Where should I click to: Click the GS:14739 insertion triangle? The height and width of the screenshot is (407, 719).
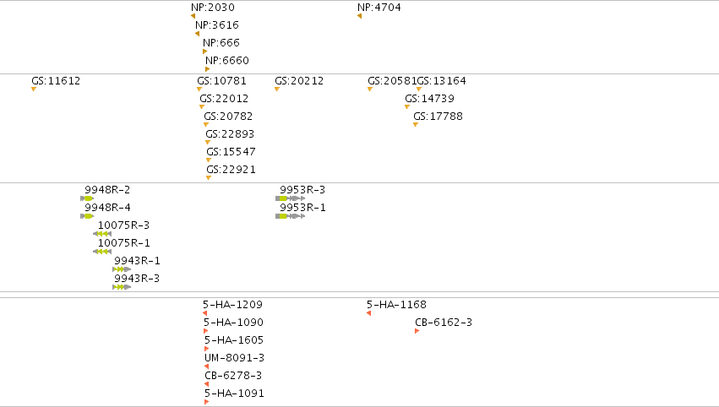pos(406,106)
